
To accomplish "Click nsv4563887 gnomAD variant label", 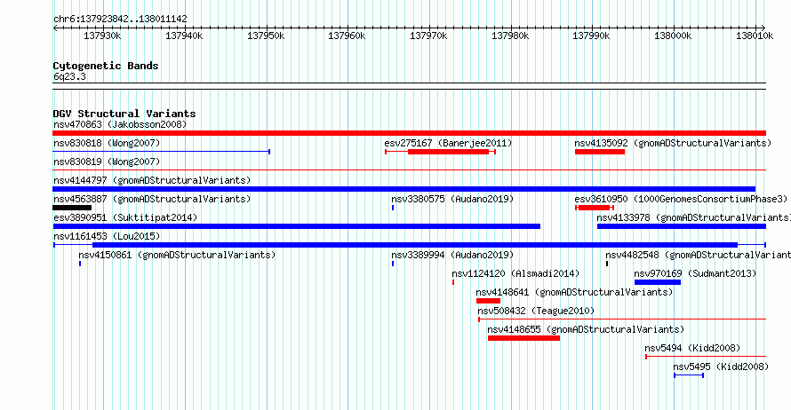I will 152,199.
